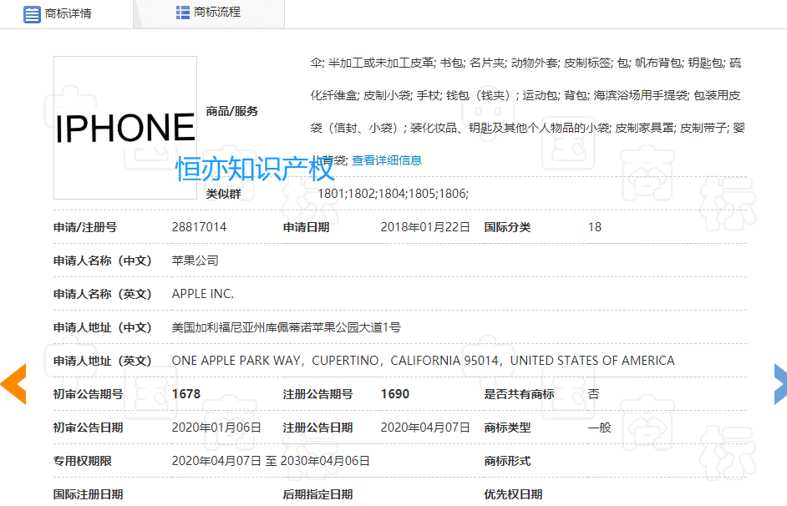Click the 国际注册日期 label
The height and width of the screenshot is (506, 787).
tap(88, 494)
